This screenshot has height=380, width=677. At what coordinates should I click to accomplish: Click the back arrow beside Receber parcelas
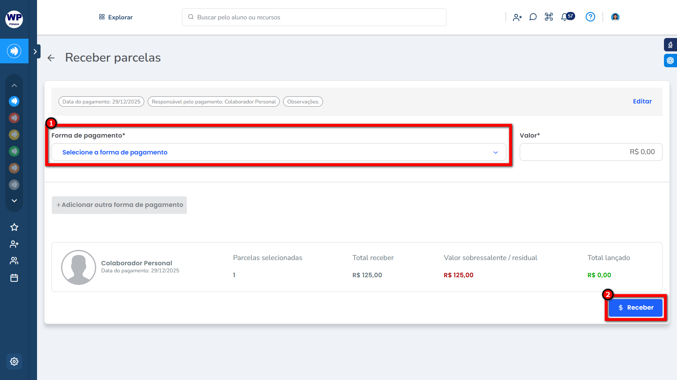point(51,58)
